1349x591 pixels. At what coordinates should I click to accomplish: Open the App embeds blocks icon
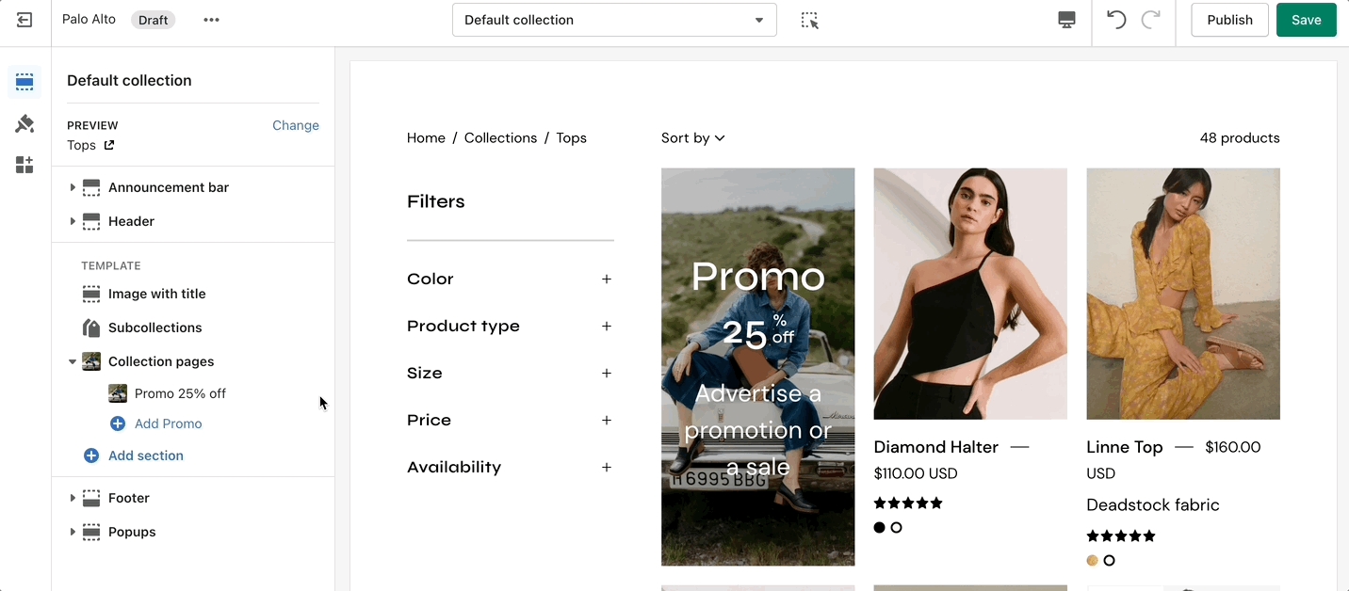24,165
